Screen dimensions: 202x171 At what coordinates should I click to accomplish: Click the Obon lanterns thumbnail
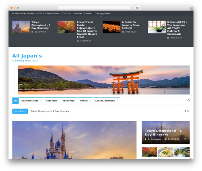tap(112, 27)
